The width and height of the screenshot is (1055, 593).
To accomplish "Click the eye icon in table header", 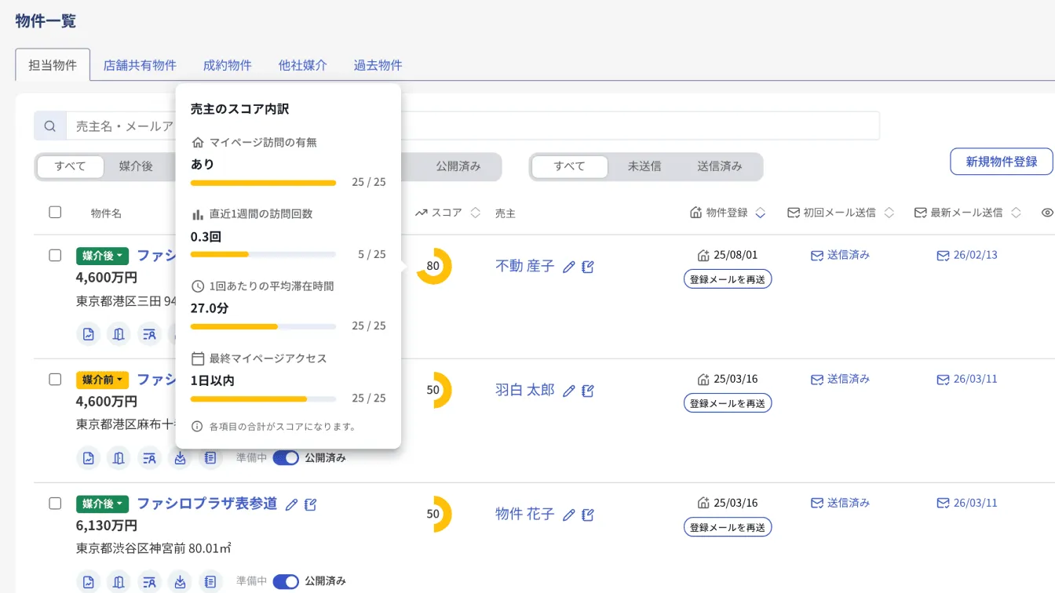I will pyautogui.click(x=1047, y=213).
